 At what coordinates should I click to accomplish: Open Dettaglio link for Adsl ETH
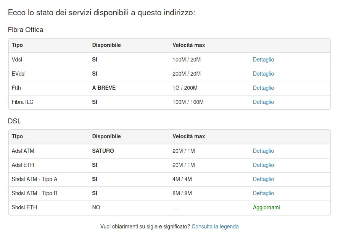click(263, 165)
